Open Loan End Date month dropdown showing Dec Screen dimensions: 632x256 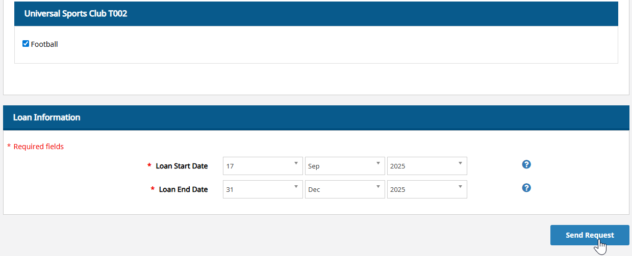(345, 189)
